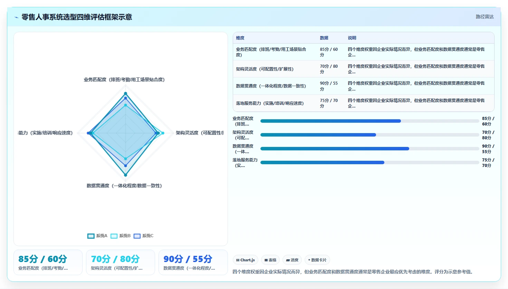Click the radar axis label 架构灵活度 on right

tap(199, 133)
